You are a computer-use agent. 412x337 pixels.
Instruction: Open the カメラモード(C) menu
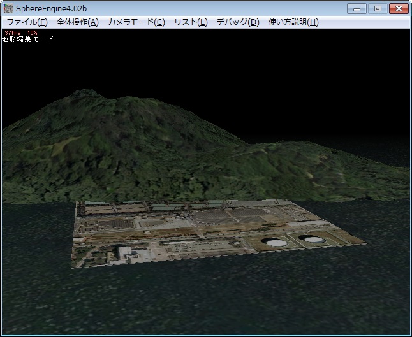click(136, 22)
